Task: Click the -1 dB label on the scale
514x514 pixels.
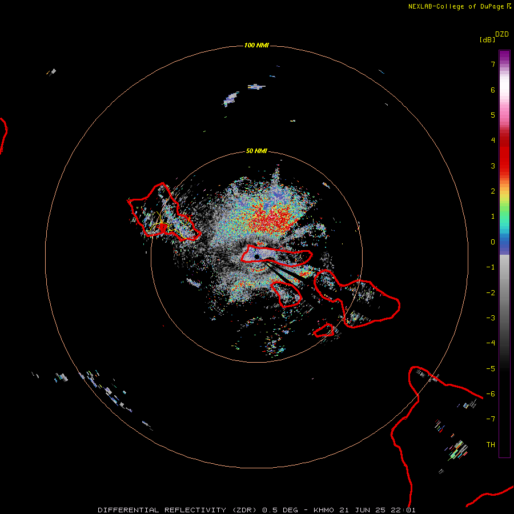Action: tap(491, 267)
